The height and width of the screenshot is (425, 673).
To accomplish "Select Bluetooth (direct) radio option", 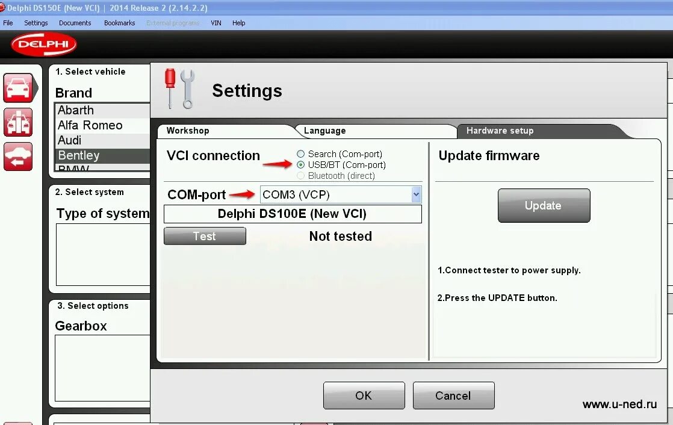I will [x=300, y=176].
